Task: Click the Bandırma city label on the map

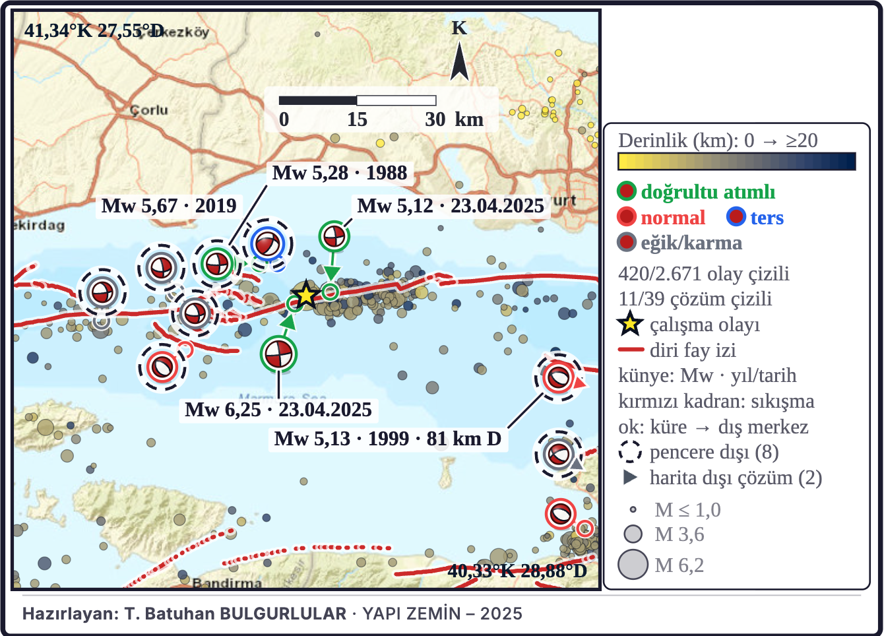Action: tap(227, 583)
